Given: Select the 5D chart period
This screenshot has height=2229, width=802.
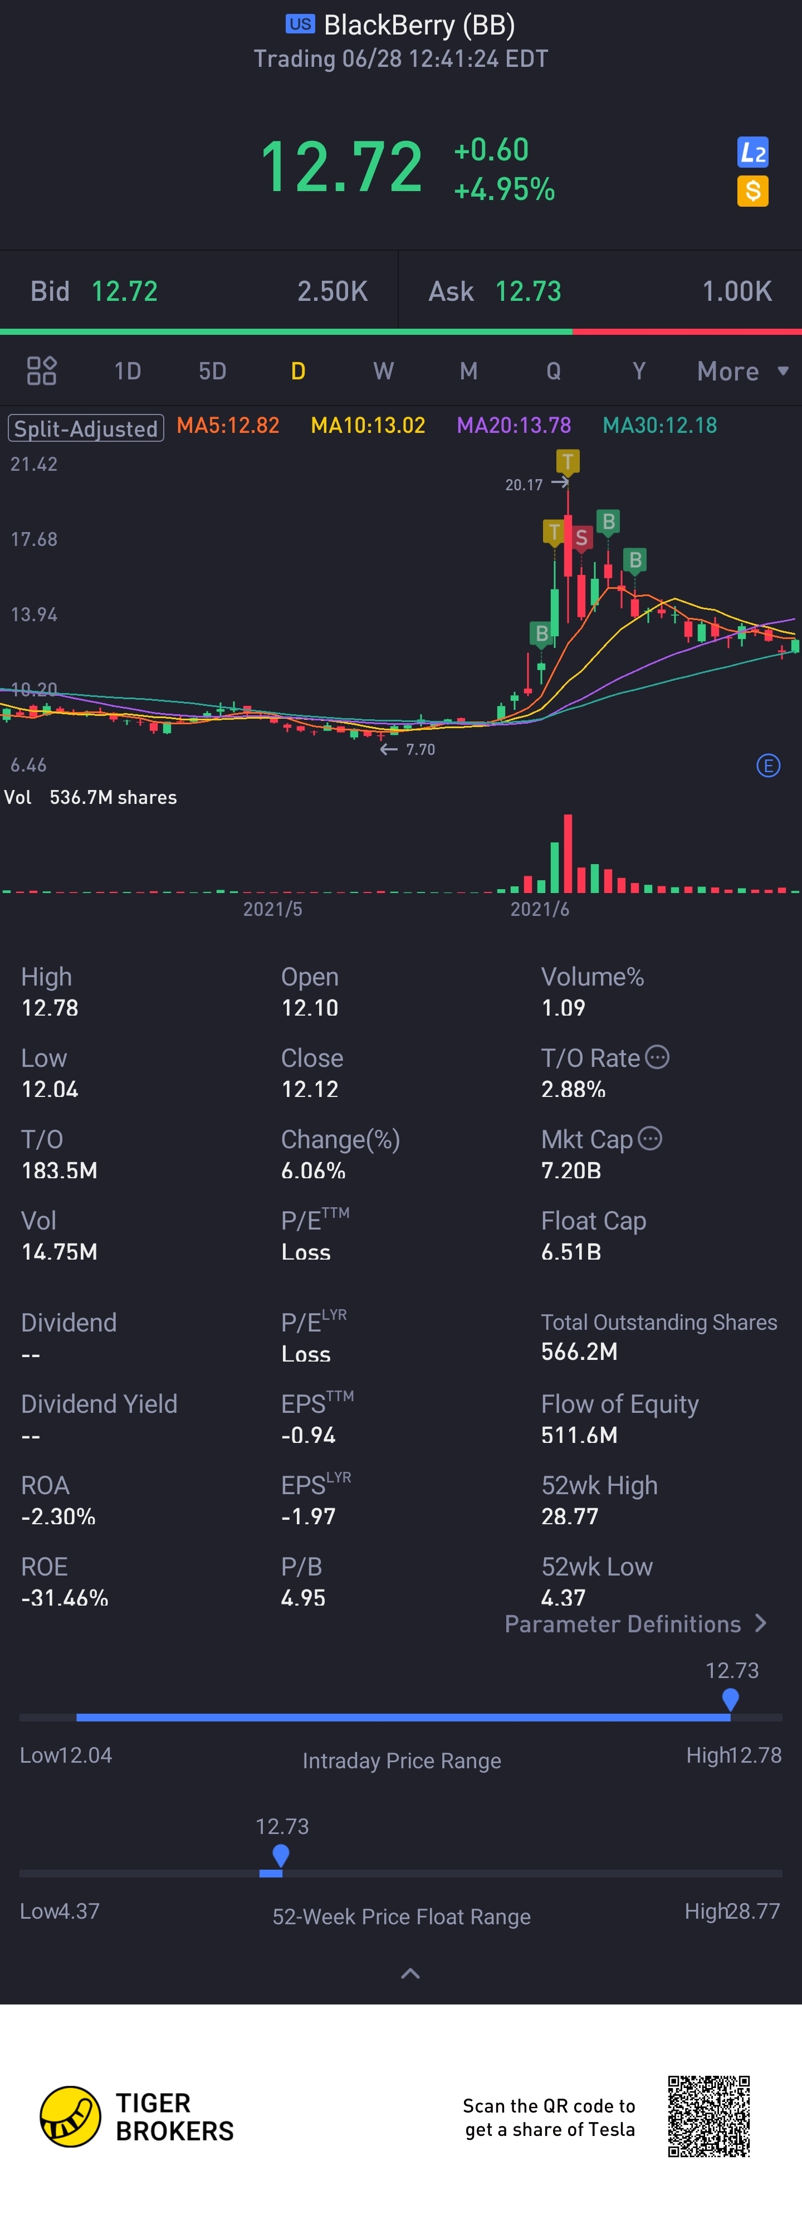Looking at the screenshot, I should 213,371.
